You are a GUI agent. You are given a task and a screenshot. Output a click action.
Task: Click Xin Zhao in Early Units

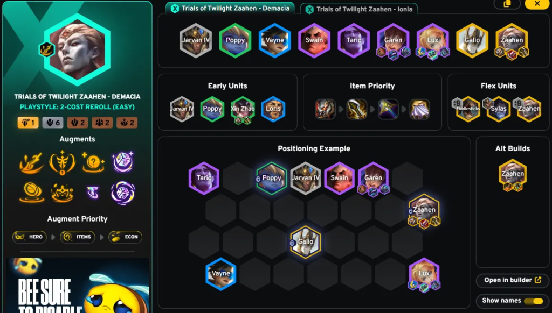[x=243, y=109]
